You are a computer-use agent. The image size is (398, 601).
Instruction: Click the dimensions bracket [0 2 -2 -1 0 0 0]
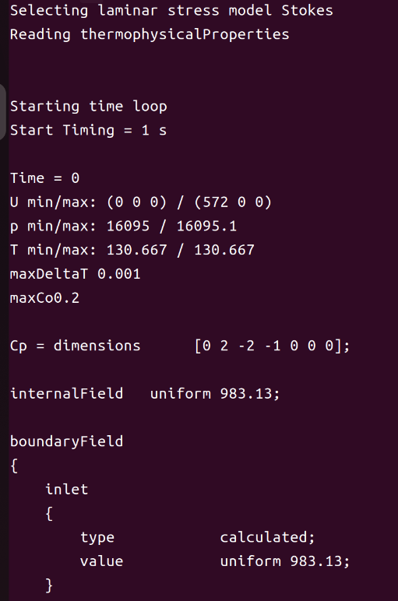click(x=272, y=346)
